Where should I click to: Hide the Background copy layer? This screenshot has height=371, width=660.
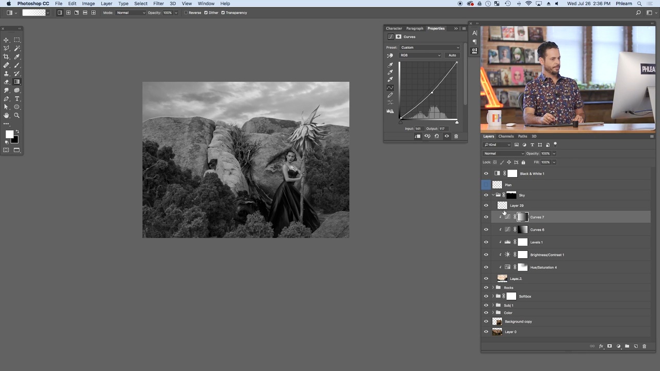click(486, 322)
